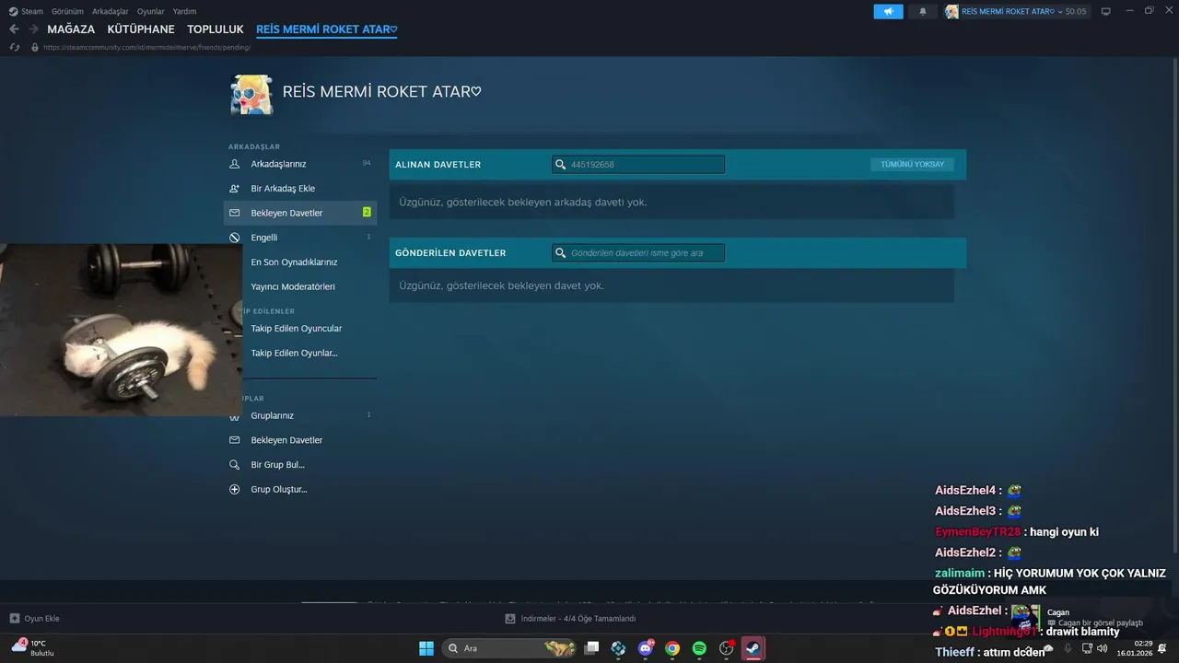This screenshot has height=663, width=1179.
Task: Go to the KÜTÜPHANE tab
Action: pos(141,29)
